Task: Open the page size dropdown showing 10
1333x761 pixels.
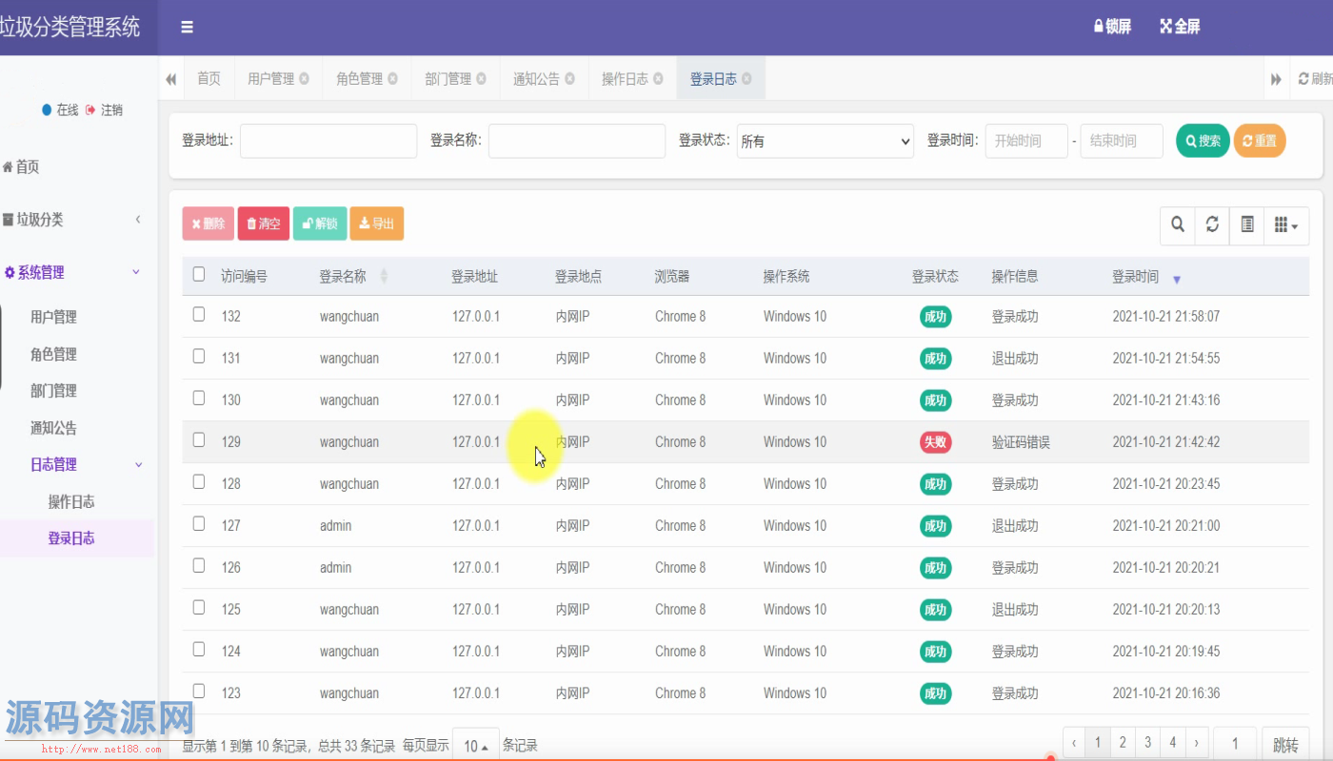Action: coord(475,746)
